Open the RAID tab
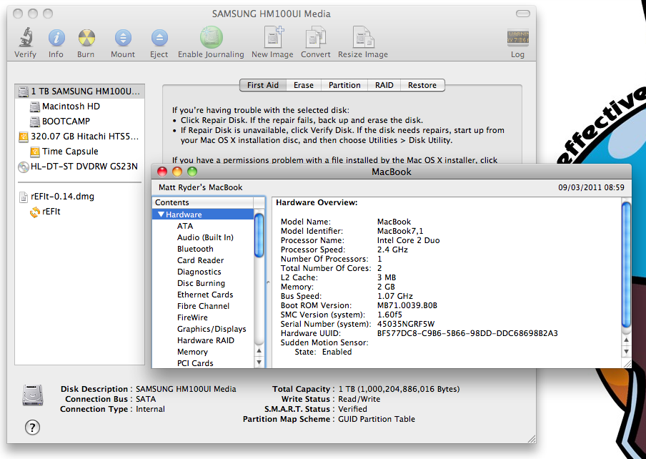Screen dimensions: 646x459 (x=384, y=85)
